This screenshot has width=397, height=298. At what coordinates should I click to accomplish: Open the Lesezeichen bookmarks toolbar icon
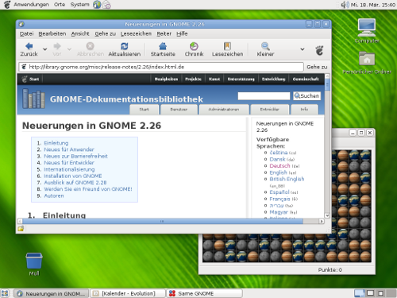tap(227, 46)
